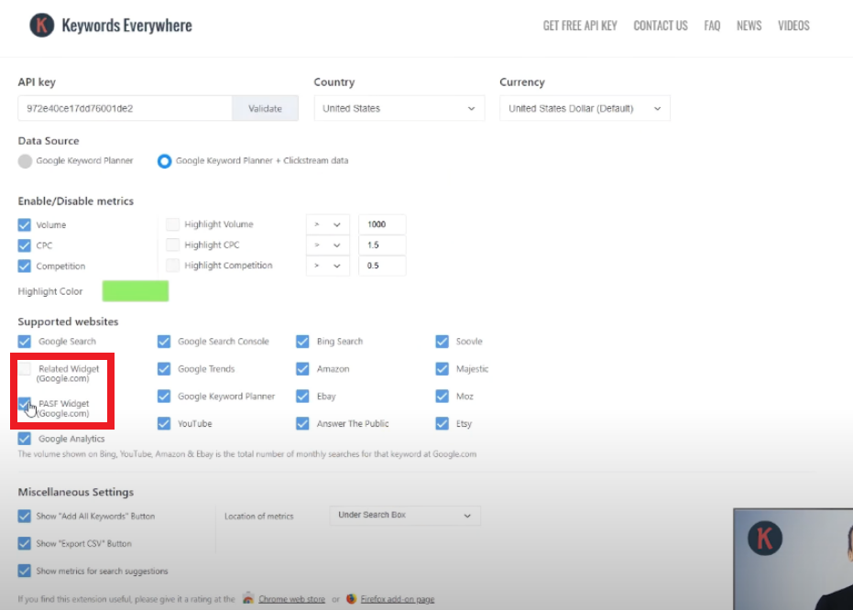Image resolution: width=853 pixels, height=610 pixels.
Task: Toggle Soovle checkbox
Action: pyautogui.click(x=443, y=342)
